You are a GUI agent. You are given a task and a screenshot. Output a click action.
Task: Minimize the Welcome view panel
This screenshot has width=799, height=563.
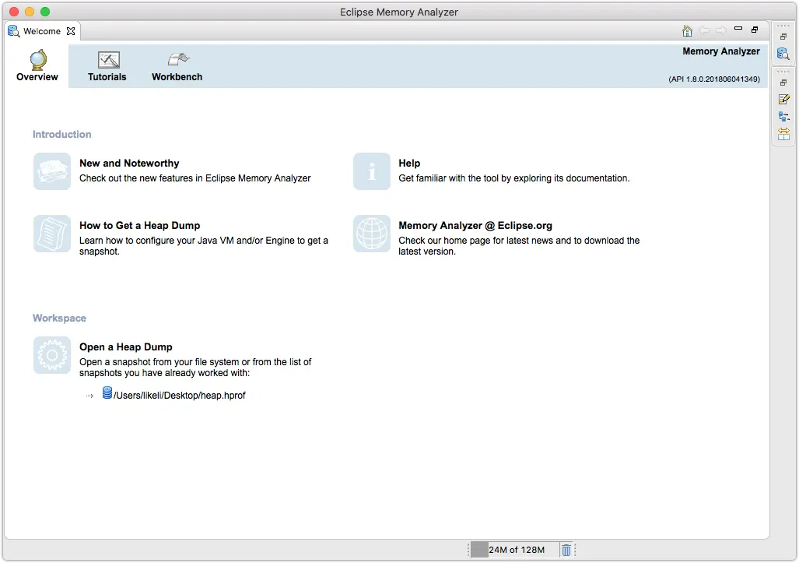click(x=738, y=29)
